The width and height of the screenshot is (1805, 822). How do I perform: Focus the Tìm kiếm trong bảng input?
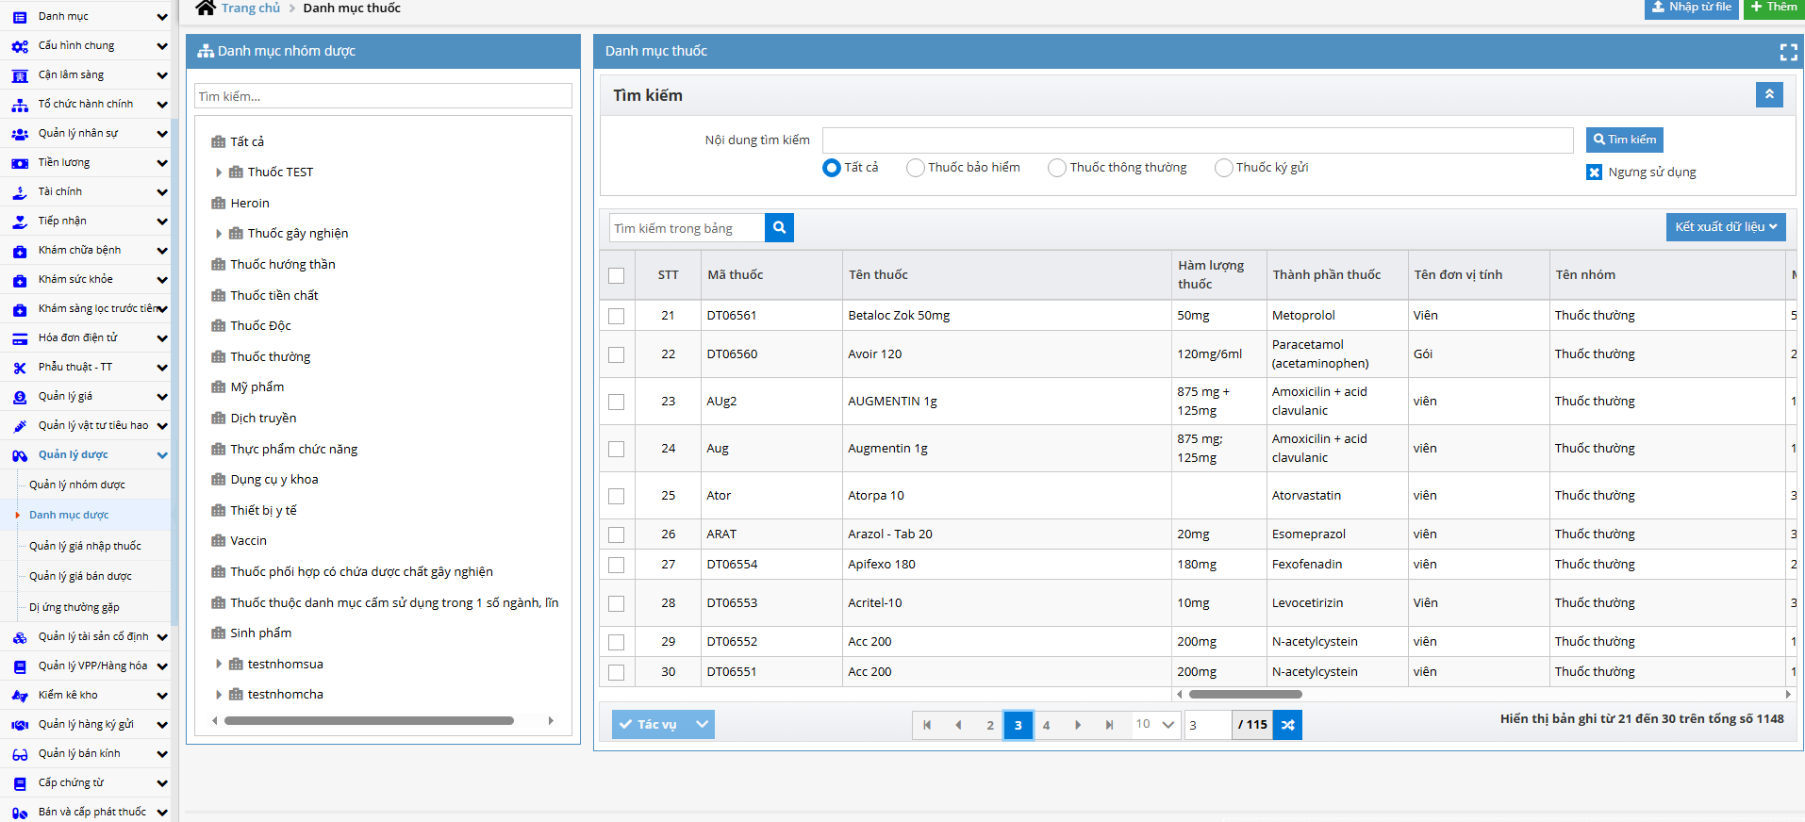click(x=687, y=228)
